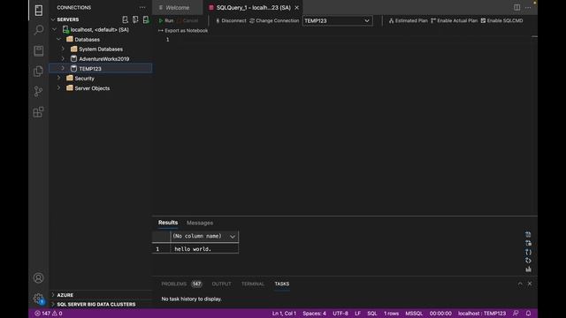This screenshot has width=566, height=318.
Task: Open the Extensions view icon
Action: (39, 112)
